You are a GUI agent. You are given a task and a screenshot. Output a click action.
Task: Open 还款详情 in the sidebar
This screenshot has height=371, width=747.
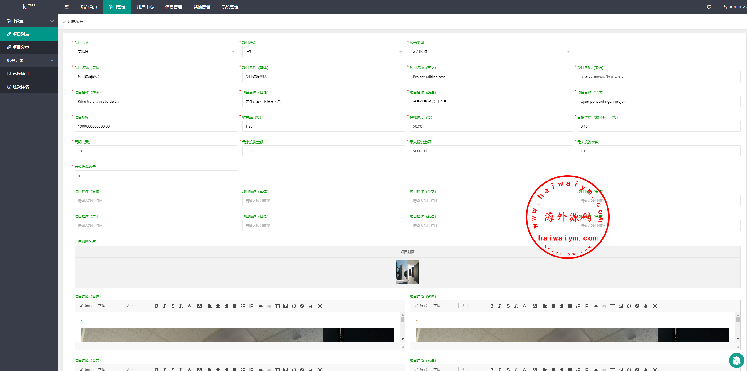pos(21,87)
